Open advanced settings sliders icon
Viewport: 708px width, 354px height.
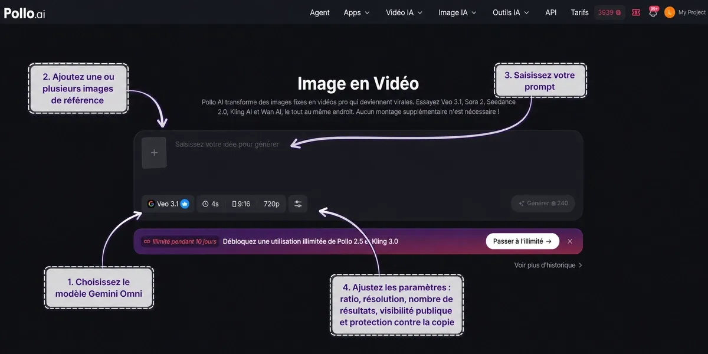[298, 204]
